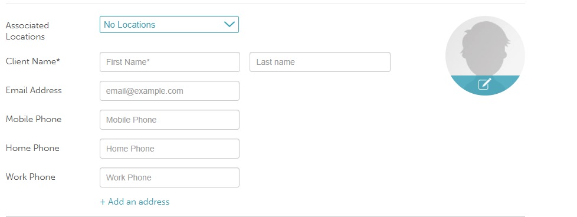
Task: Focus the First Name field
Action: coord(170,62)
